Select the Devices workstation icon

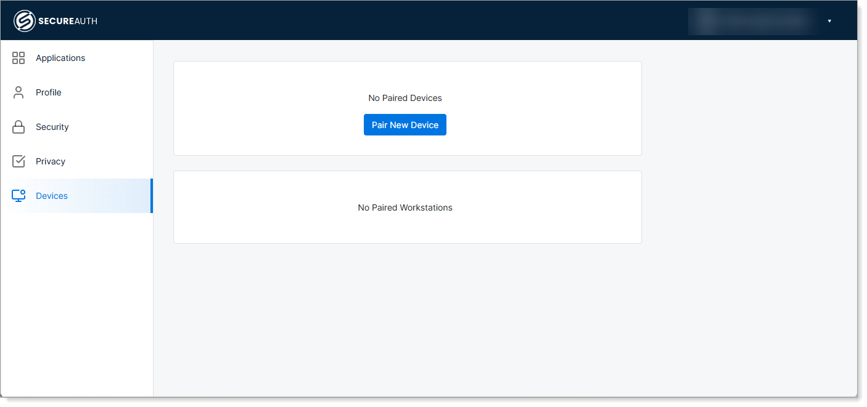18,195
